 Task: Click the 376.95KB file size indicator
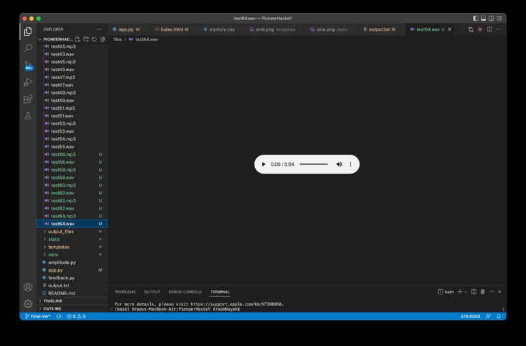(x=470, y=316)
